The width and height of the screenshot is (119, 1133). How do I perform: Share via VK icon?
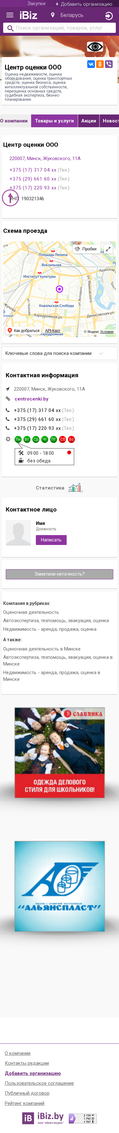(90, 64)
